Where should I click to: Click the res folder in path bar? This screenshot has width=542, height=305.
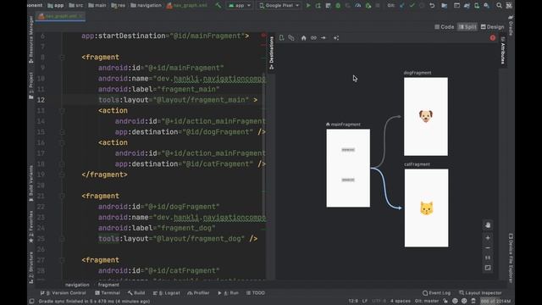[x=119, y=5]
